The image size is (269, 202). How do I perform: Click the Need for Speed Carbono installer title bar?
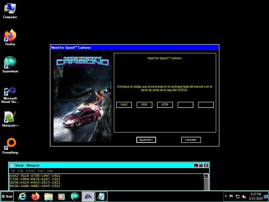(x=135, y=48)
